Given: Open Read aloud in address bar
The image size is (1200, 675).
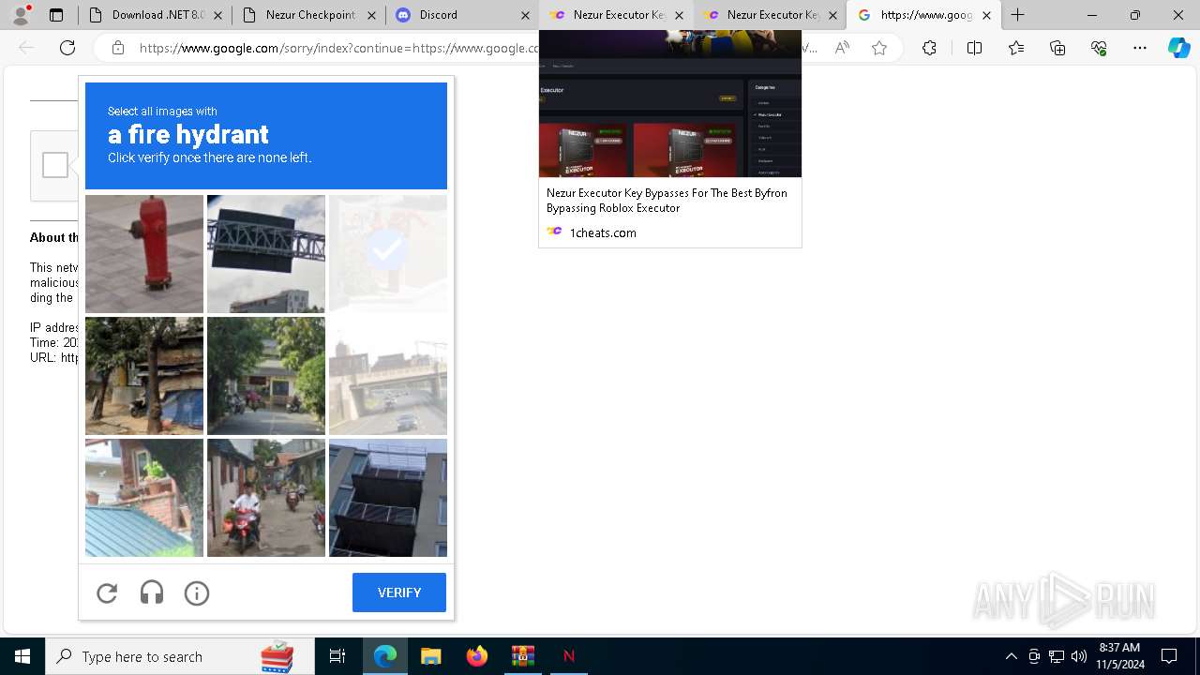Looking at the screenshot, I should tap(842, 48).
